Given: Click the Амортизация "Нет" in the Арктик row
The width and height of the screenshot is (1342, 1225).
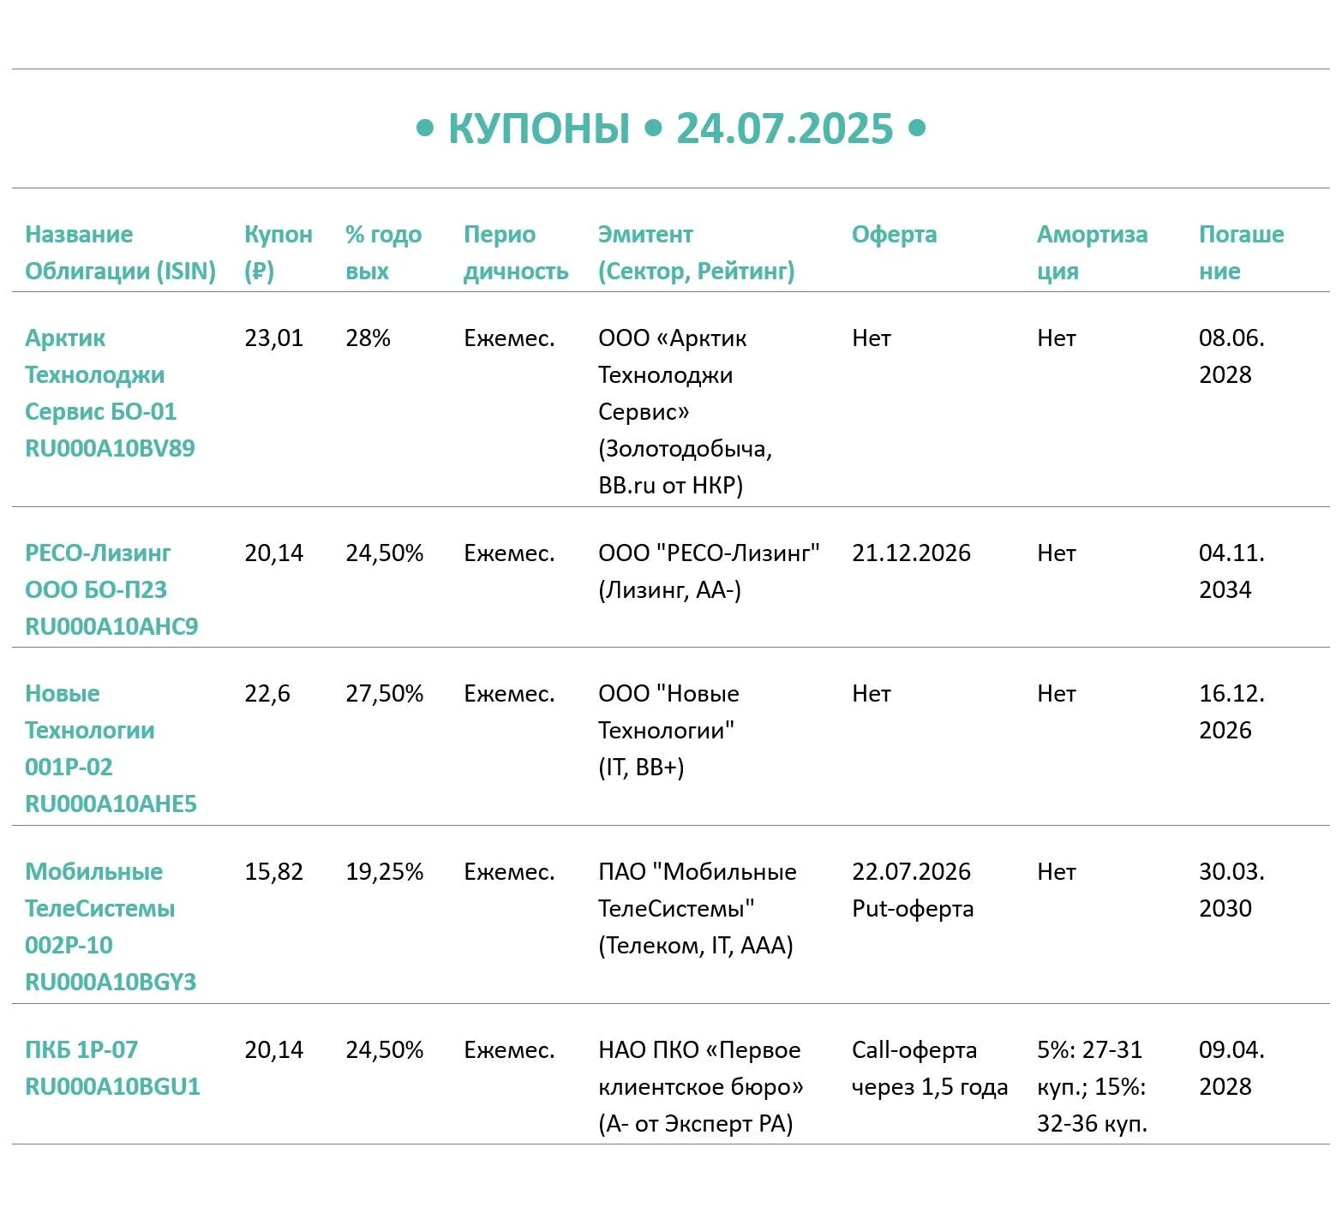Looking at the screenshot, I should pyautogui.click(x=1056, y=338).
